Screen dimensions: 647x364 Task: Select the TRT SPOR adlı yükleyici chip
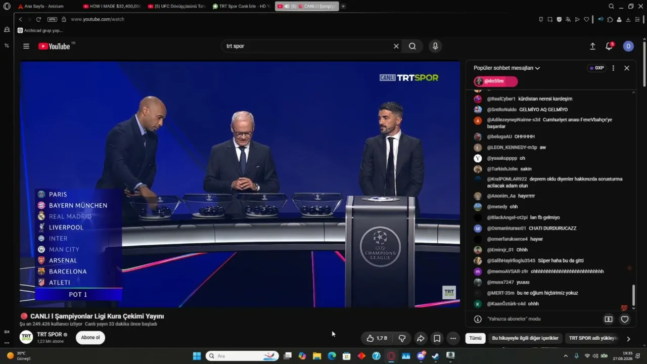(593, 338)
